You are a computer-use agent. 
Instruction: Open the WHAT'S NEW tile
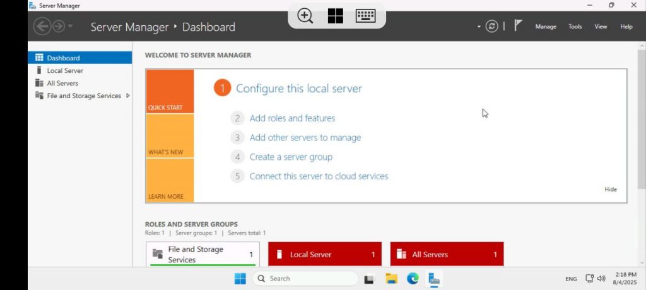(x=170, y=136)
